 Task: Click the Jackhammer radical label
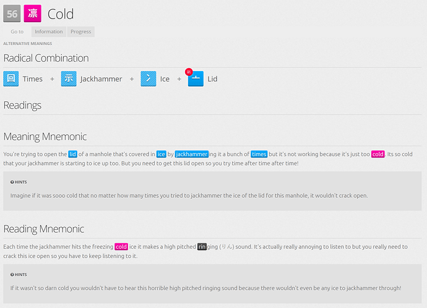click(x=101, y=79)
